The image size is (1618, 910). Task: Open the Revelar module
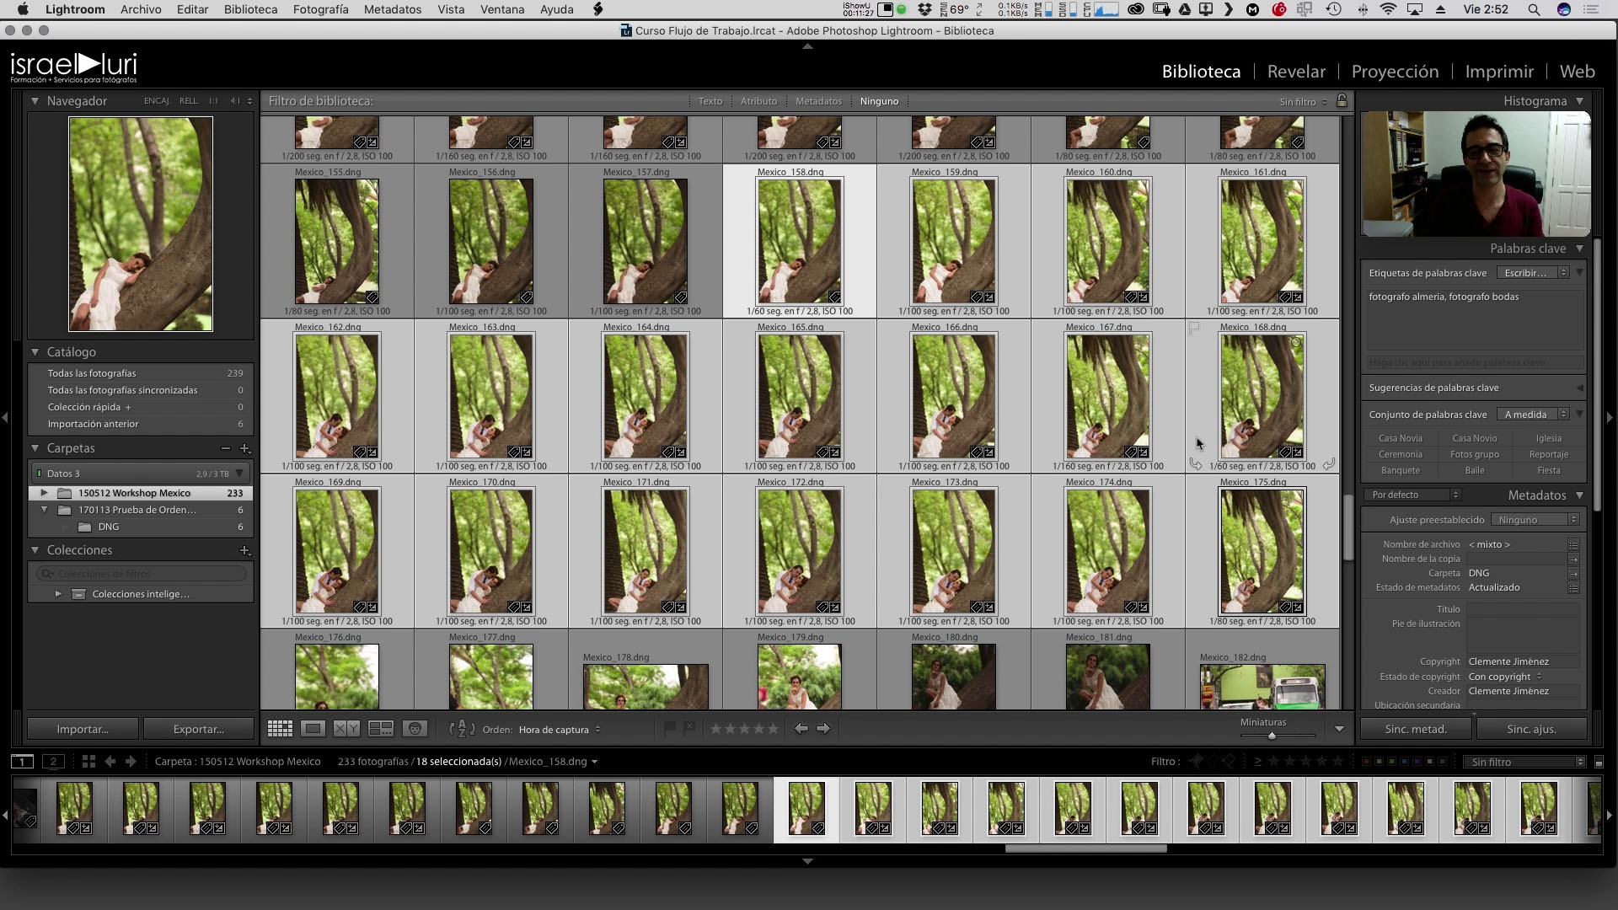1296,72
